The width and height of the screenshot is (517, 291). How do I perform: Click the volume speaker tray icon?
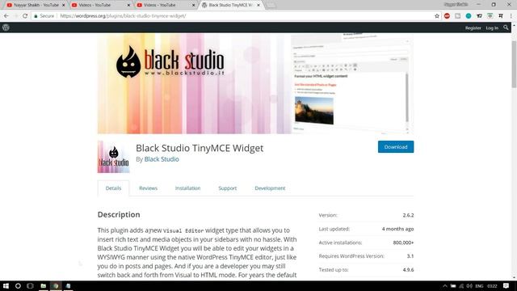pos(469,286)
